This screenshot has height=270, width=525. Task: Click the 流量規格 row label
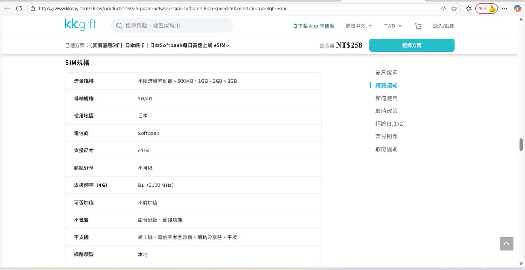[x=84, y=81]
